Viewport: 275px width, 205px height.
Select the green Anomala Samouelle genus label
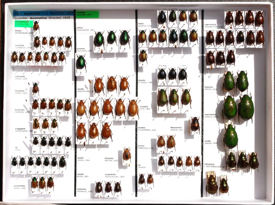click(87, 14)
